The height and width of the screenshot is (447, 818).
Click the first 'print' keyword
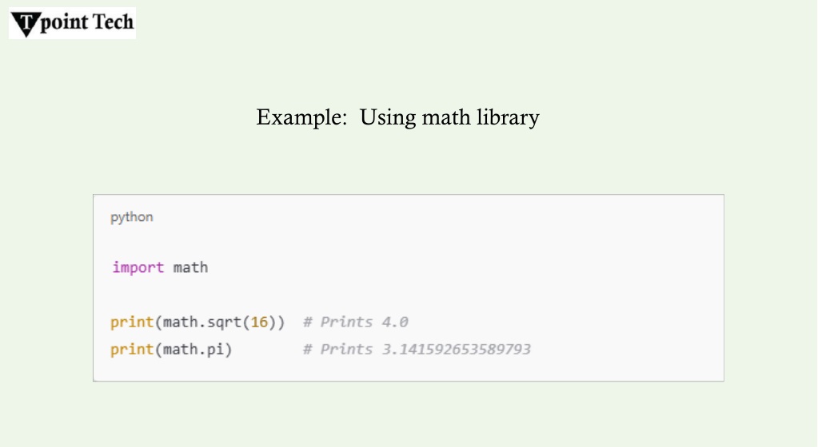(x=132, y=322)
